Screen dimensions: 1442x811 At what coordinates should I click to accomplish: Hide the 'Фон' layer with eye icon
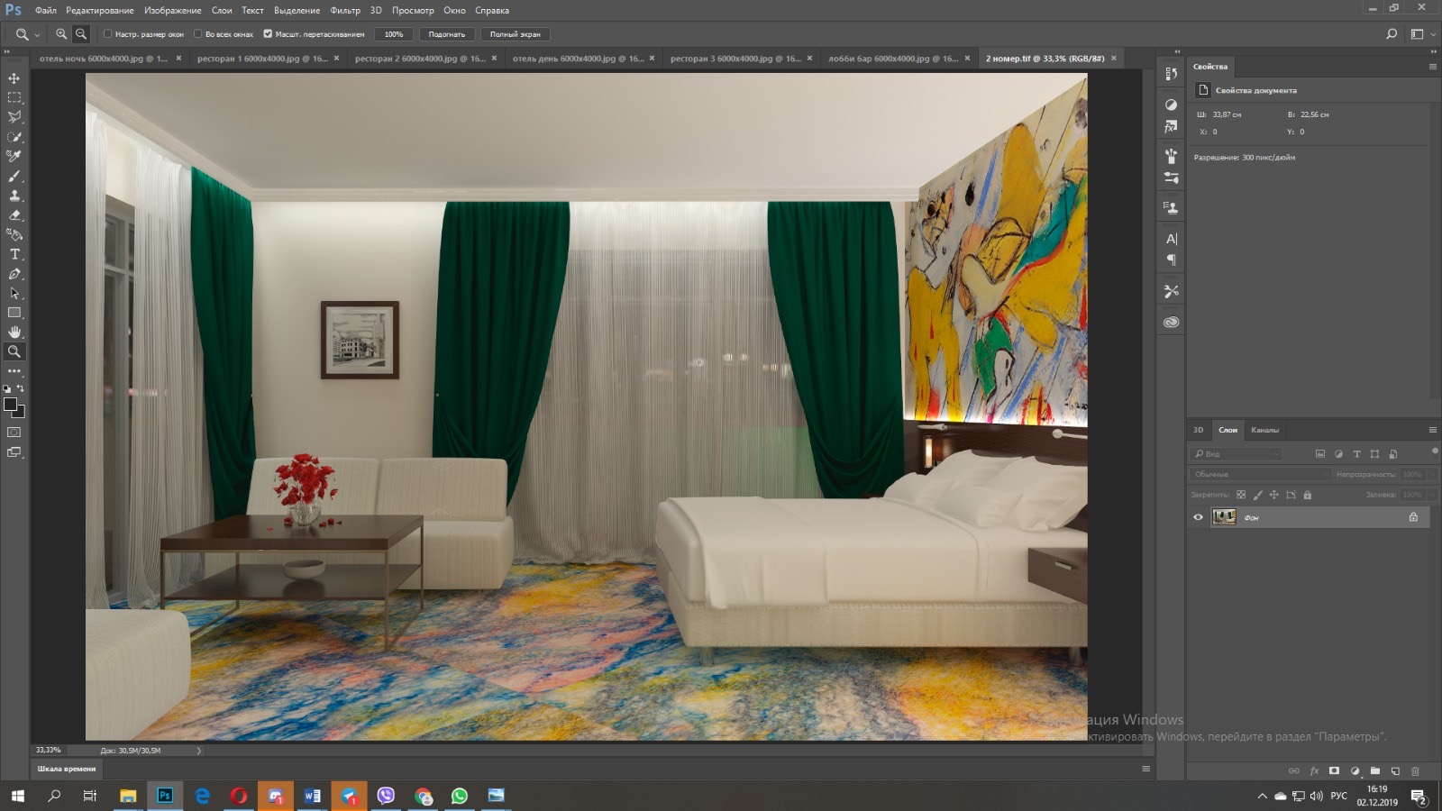pyautogui.click(x=1198, y=517)
